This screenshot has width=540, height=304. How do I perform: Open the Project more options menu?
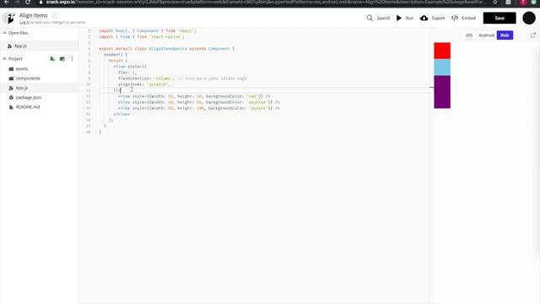[x=72, y=59]
